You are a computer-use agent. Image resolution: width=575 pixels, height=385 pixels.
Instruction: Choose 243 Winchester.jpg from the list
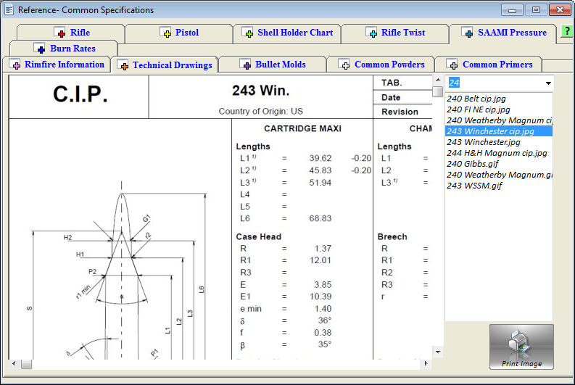coord(499,142)
